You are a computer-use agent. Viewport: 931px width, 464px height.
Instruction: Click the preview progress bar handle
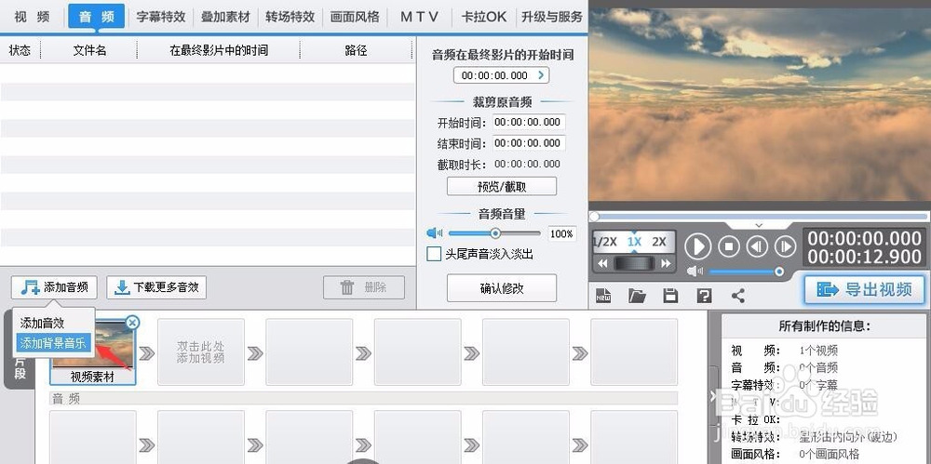coord(594,217)
